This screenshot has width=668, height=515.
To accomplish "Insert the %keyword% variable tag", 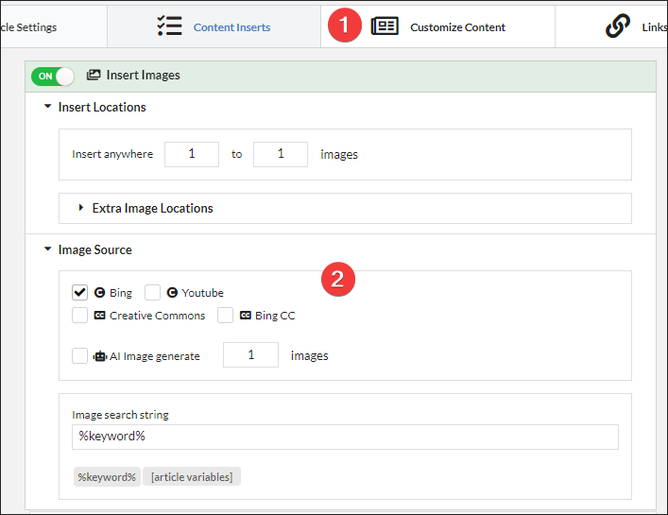I will coord(107,476).
